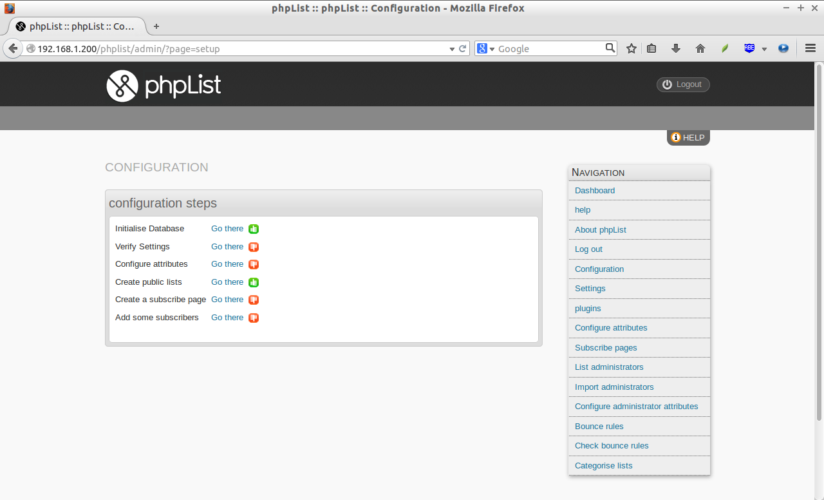Image resolution: width=824 pixels, height=500 pixels.
Task: Open the URL history dropdown arrow
Action: [452, 49]
